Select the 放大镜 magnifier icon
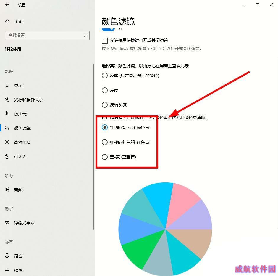The width and height of the screenshot is (278, 276). (7, 114)
